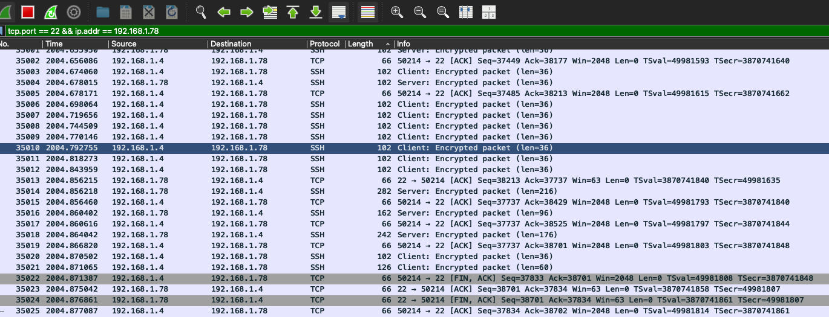Select packet number 35008

[414, 126]
